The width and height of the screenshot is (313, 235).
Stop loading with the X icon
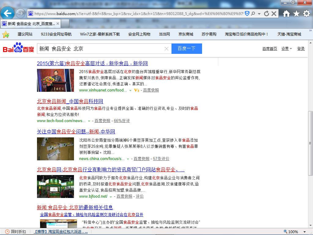(x=274, y=13)
